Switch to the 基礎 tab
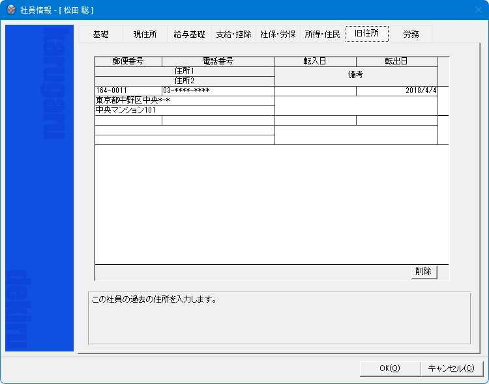The height and width of the screenshot is (384, 489). [x=100, y=34]
